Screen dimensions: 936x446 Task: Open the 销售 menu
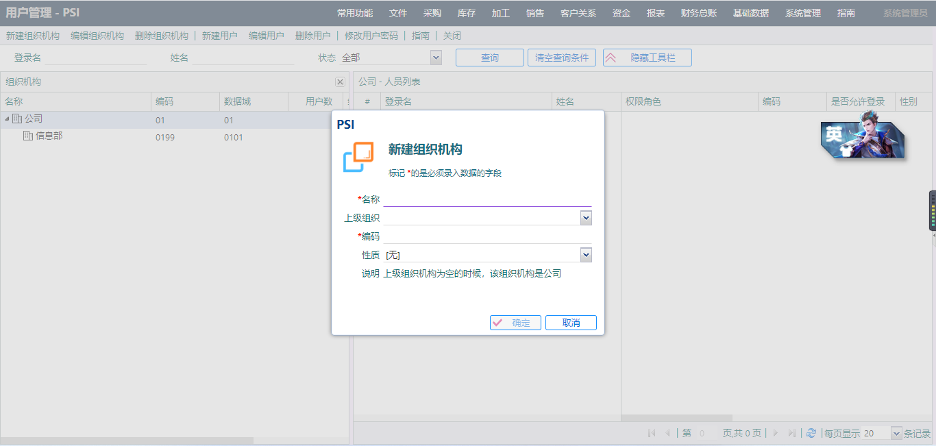(535, 13)
